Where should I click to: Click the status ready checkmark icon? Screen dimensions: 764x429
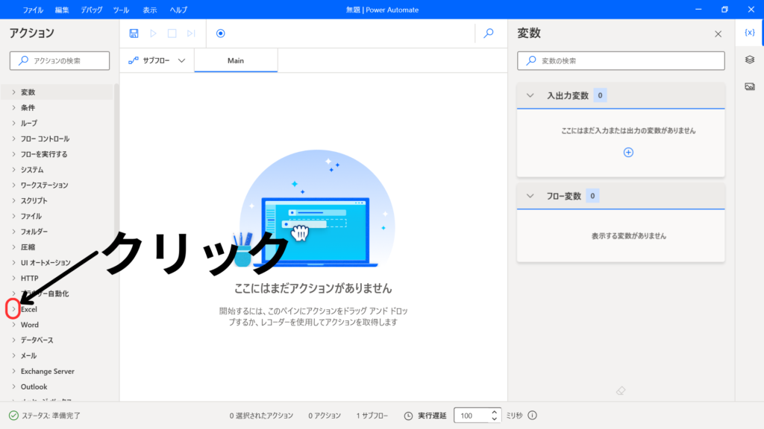click(x=13, y=416)
